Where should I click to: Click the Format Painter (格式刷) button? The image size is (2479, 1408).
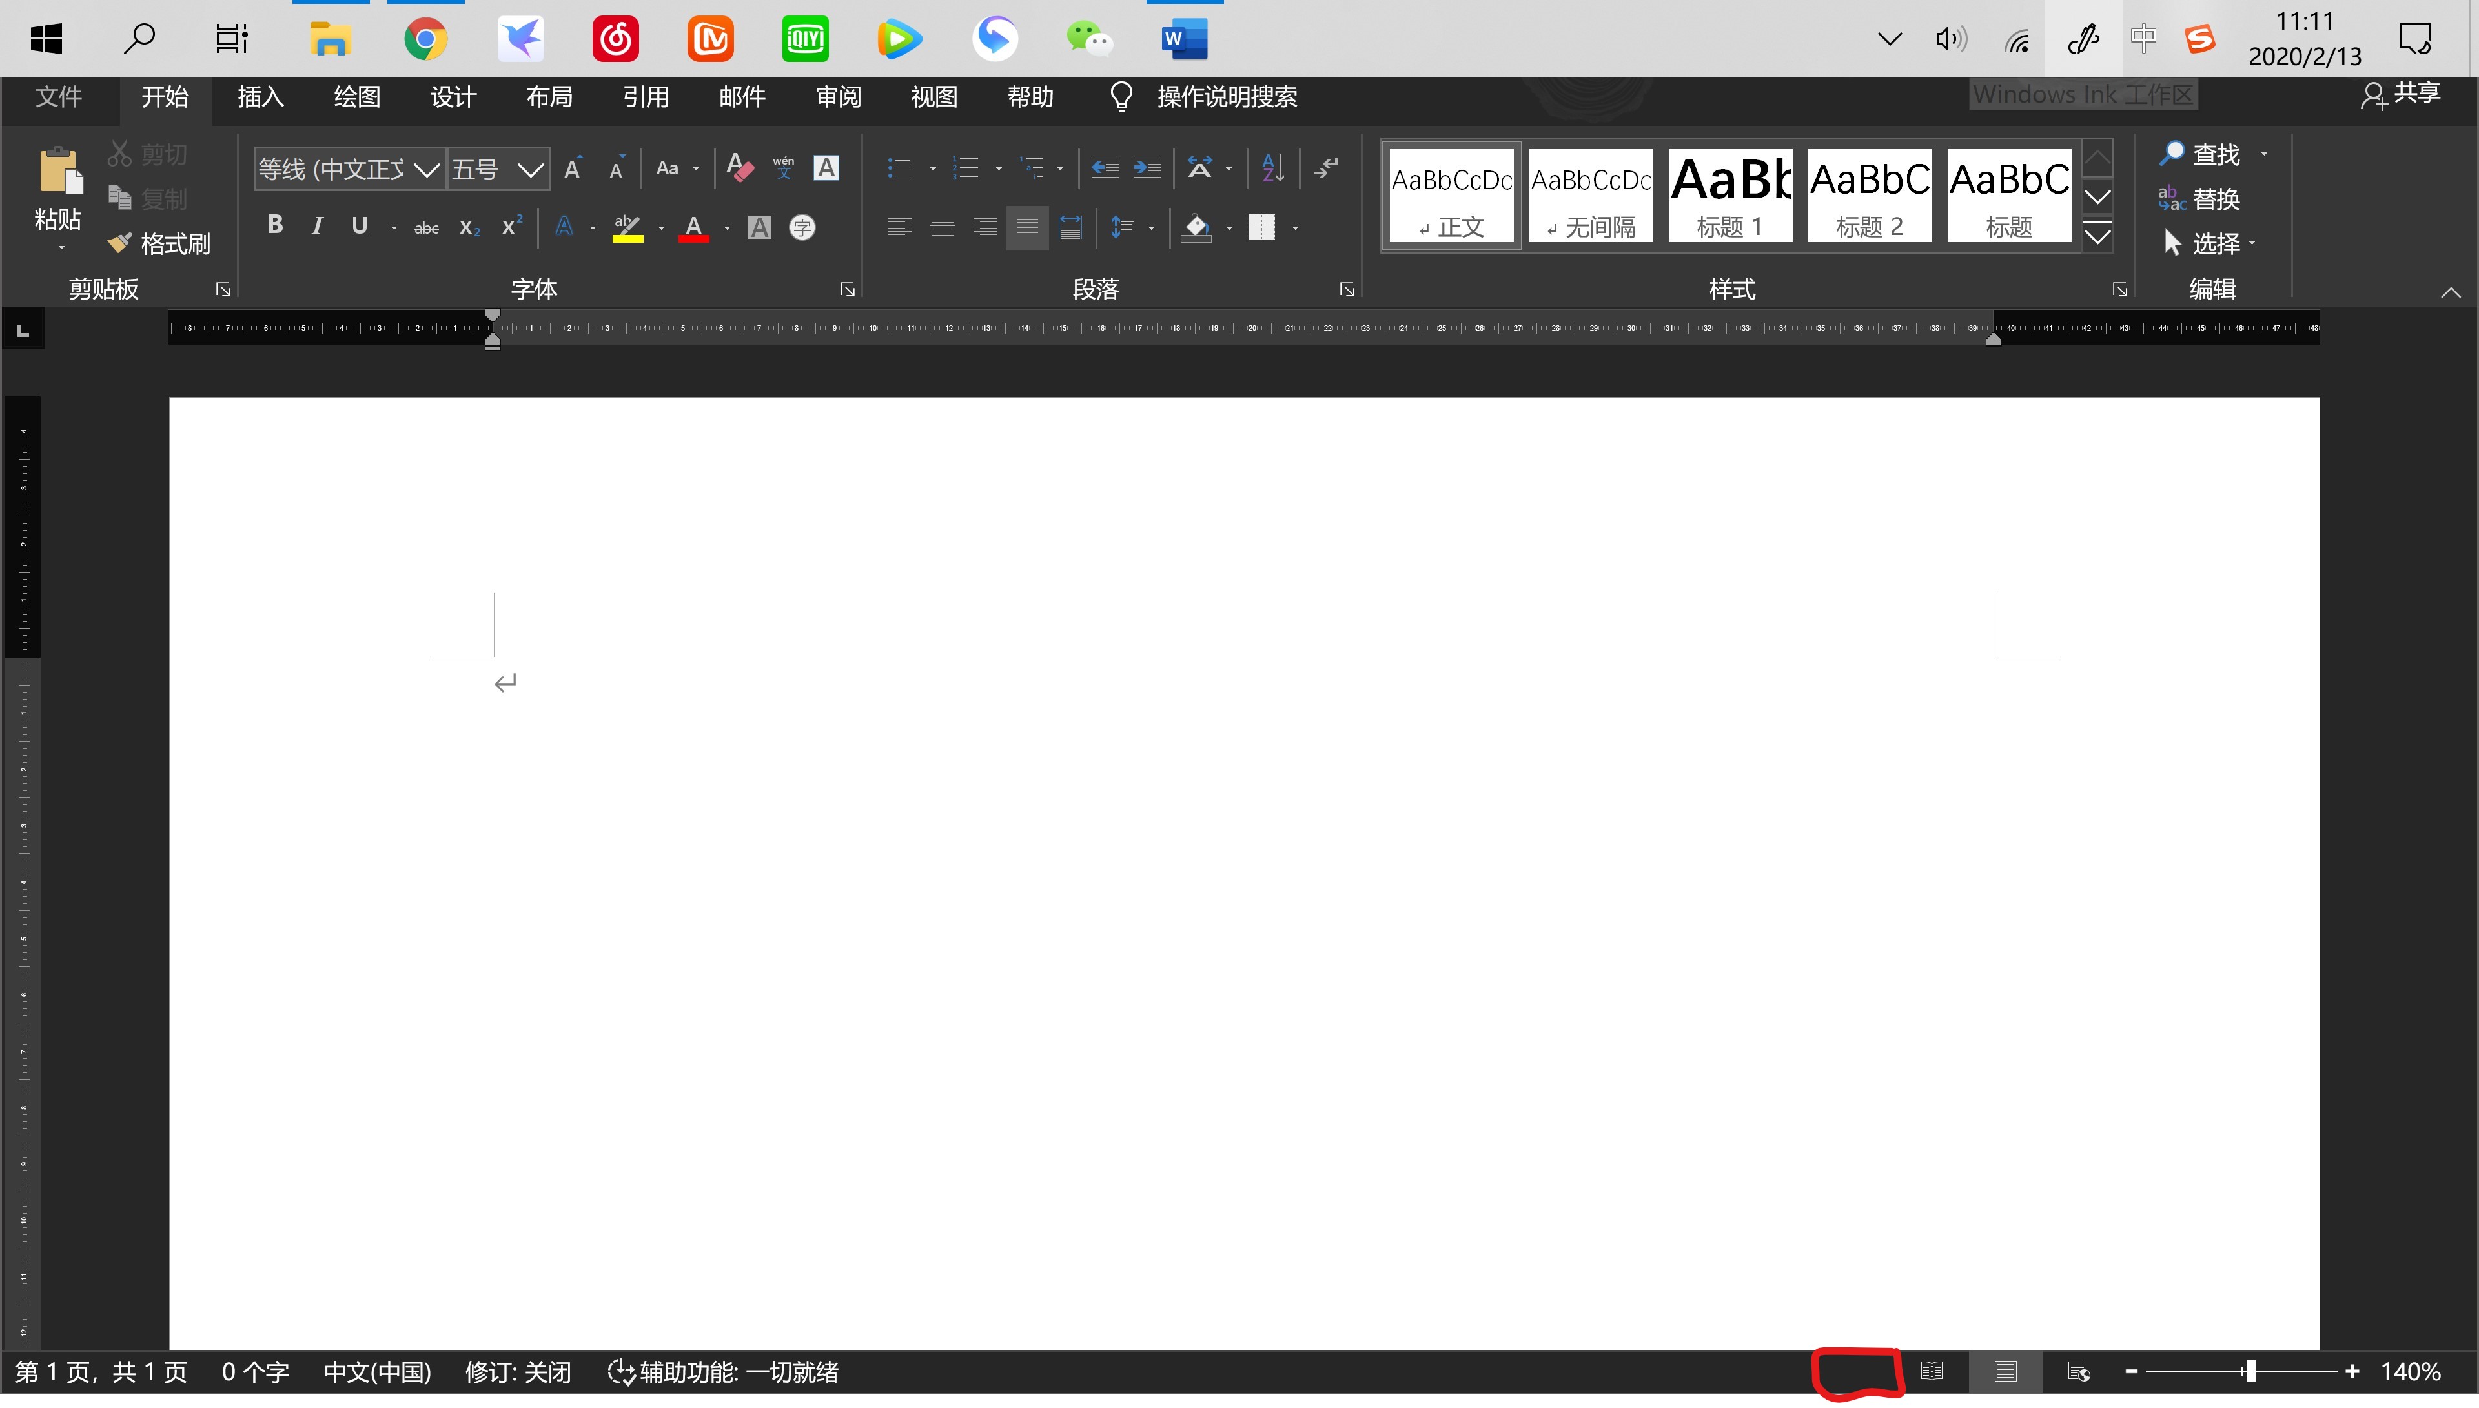pyautogui.click(x=161, y=243)
